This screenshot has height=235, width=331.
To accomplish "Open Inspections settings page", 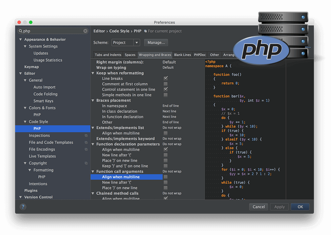I will click(x=39, y=136).
